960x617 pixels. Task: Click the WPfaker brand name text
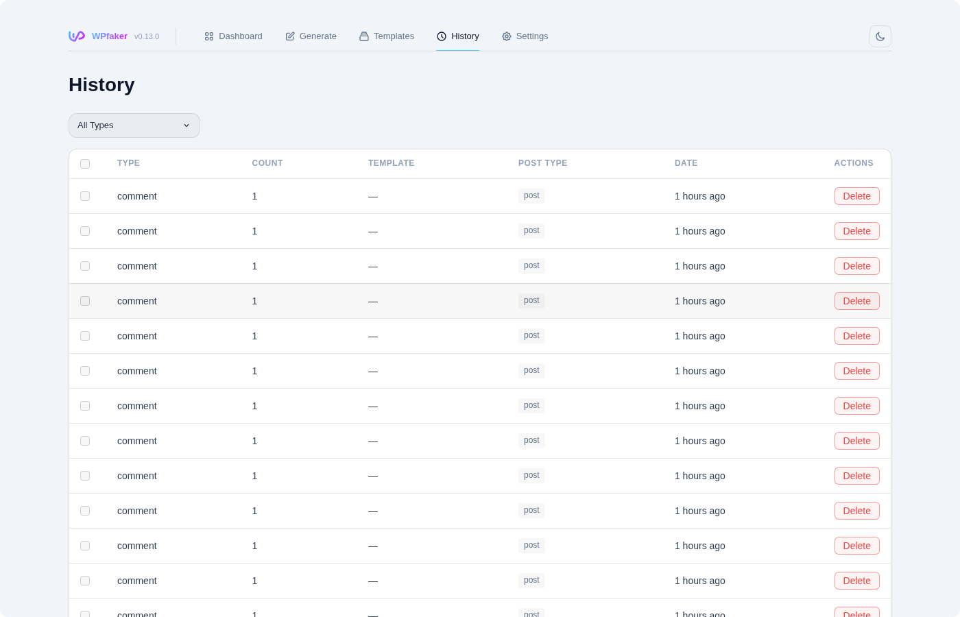110,36
